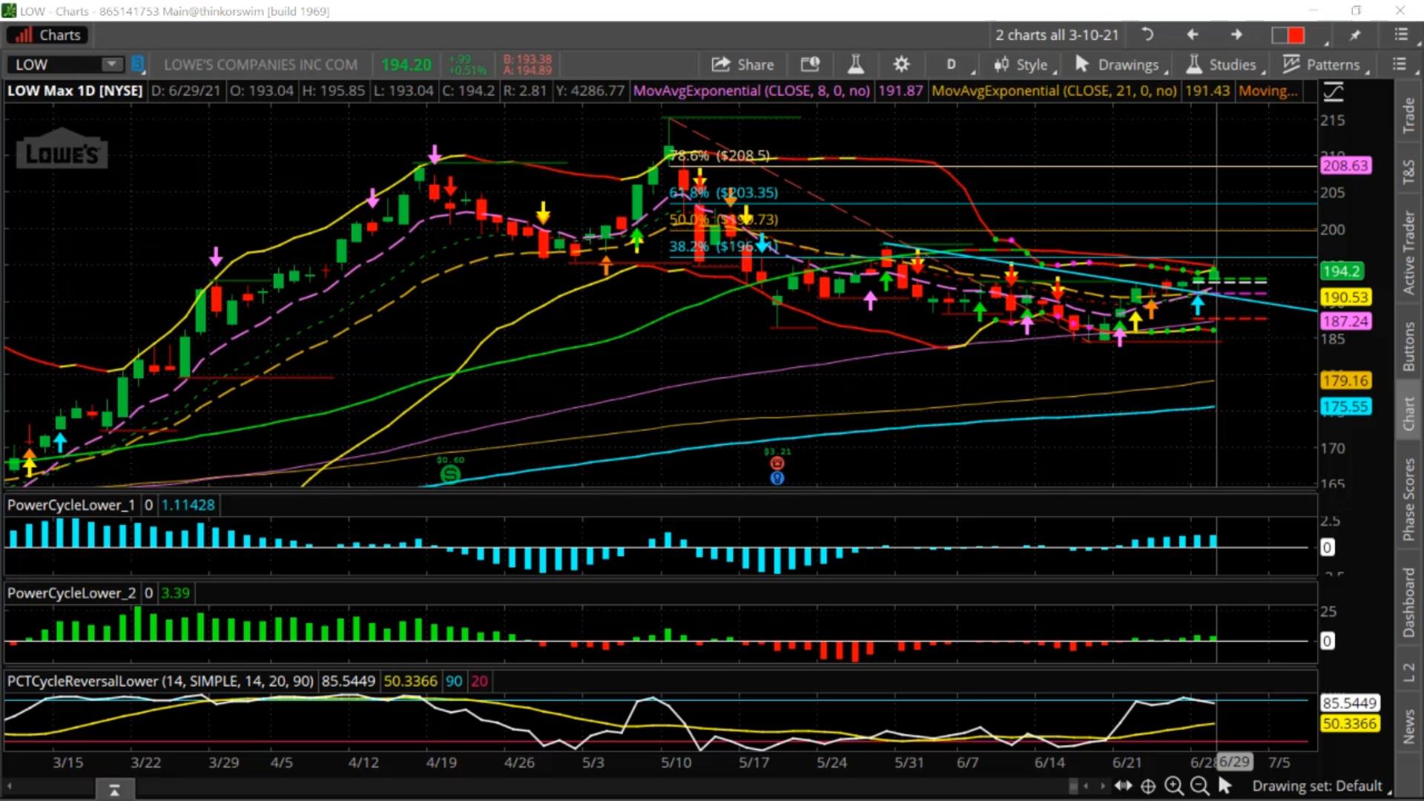Open the Chart side tab
This screenshot has height=801, width=1424.
tap(1408, 414)
